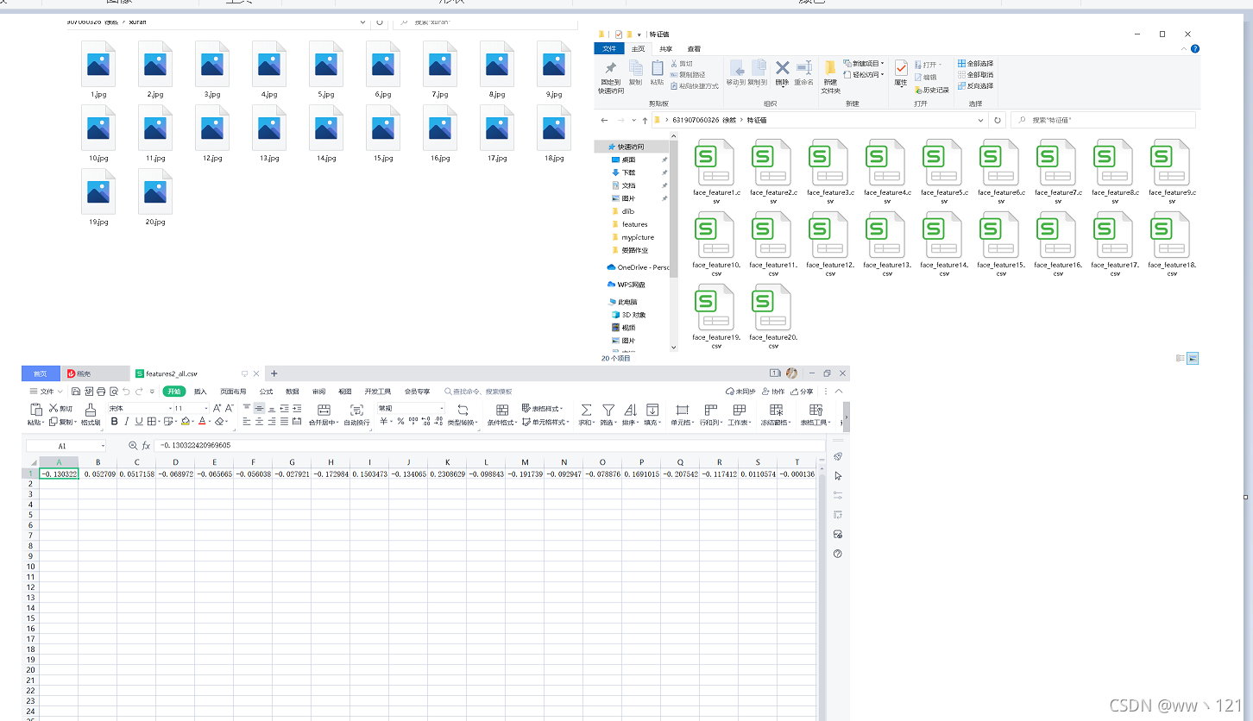The width and height of the screenshot is (1253, 721).
Task: Click the Explorer back navigation arrow
Action: coord(604,121)
